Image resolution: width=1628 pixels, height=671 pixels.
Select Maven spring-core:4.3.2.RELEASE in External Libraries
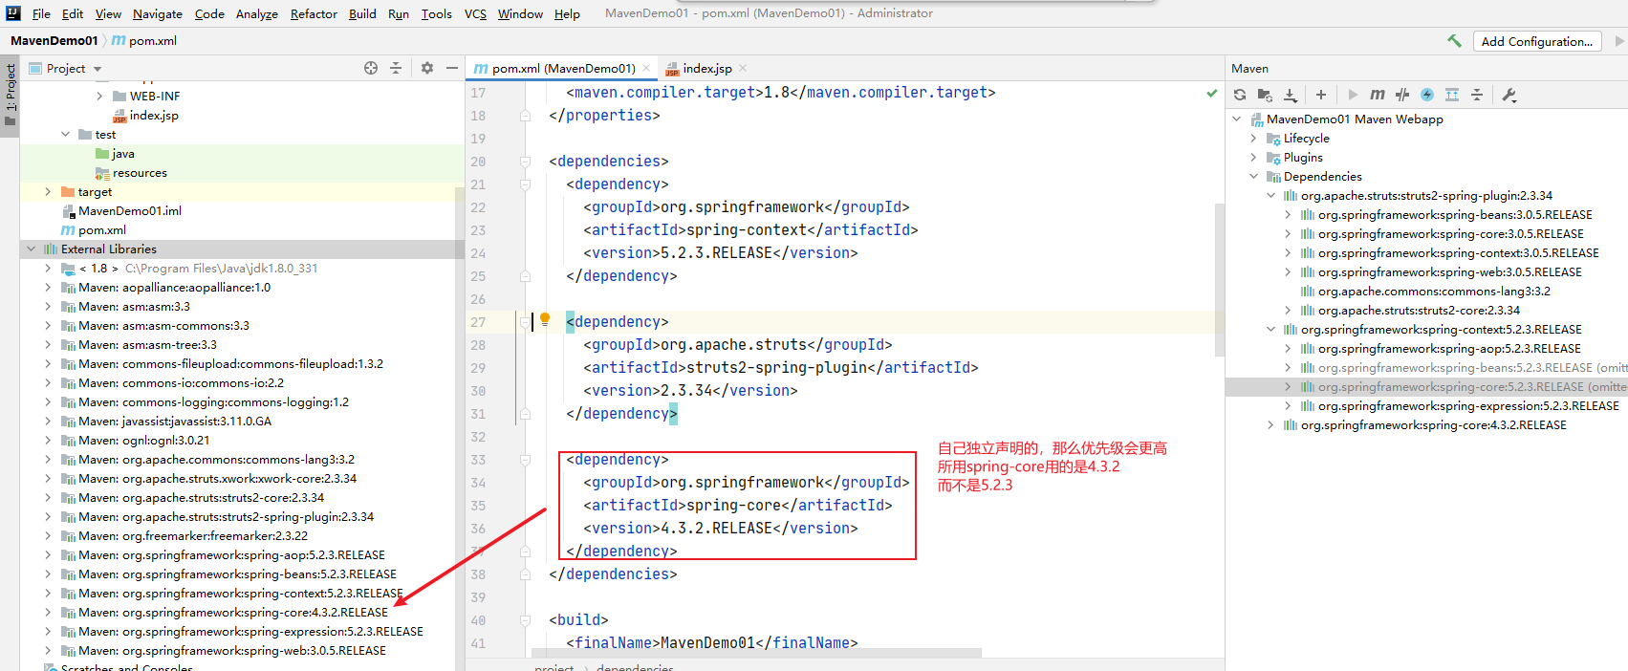233,612
